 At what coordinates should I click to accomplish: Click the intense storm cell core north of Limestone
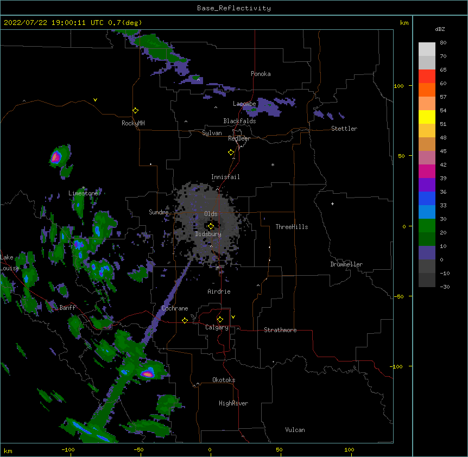click(x=56, y=157)
